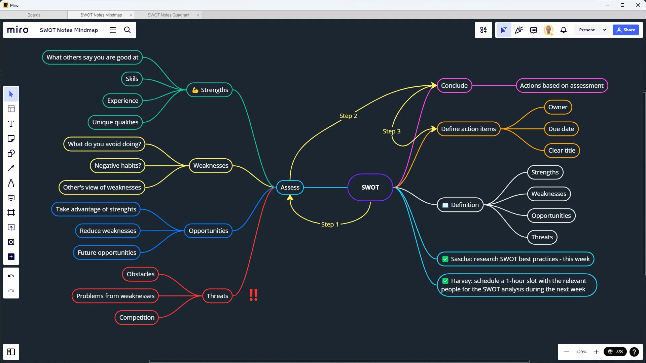The height and width of the screenshot is (363, 646).
Task: Select the Sticky note tool
Action: [x=11, y=139]
